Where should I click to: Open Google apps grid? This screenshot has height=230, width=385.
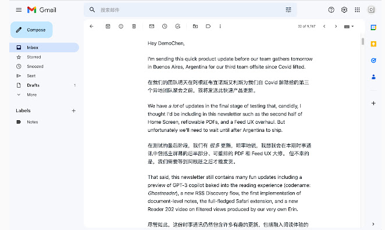(357, 10)
